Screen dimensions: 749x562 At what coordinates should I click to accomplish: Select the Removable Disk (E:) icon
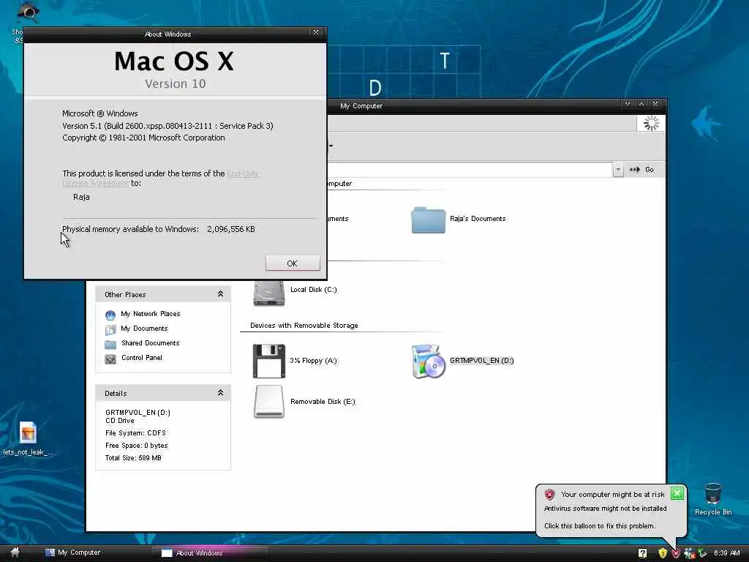click(x=269, y=402)
